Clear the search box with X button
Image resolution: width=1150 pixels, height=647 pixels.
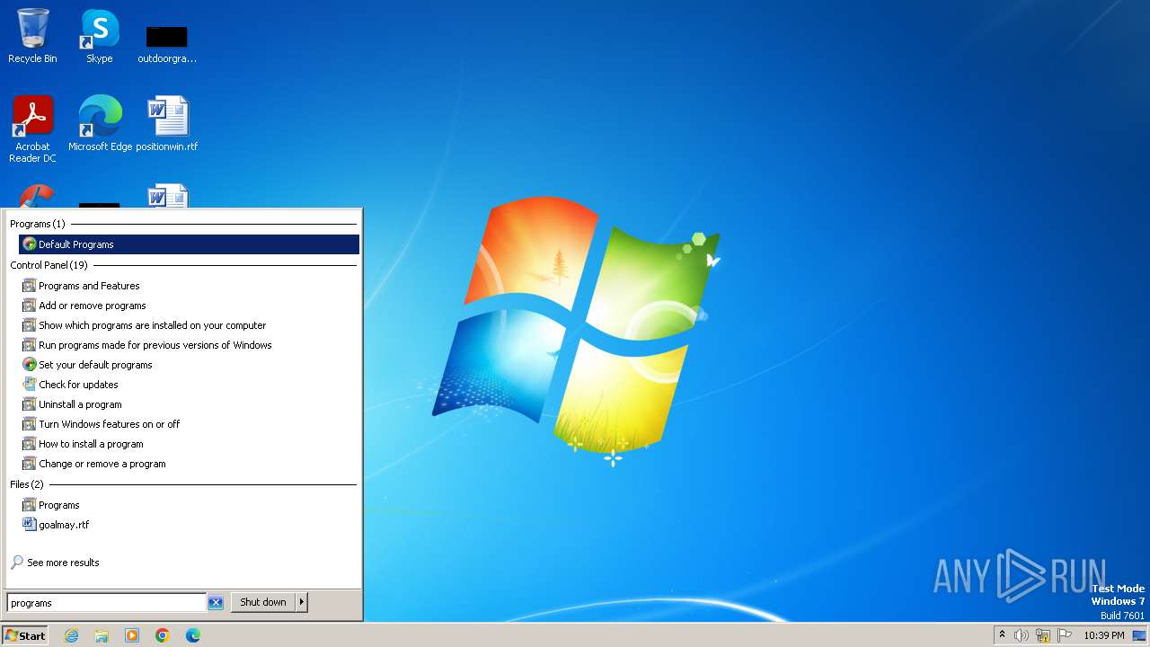point(216,603)
